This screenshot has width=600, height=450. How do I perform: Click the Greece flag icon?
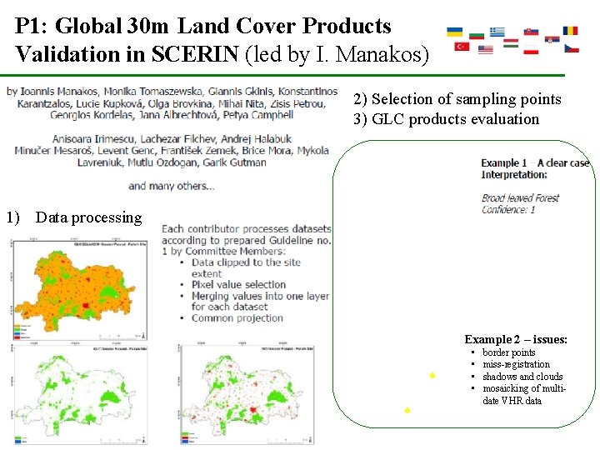[x=497, y=32]
